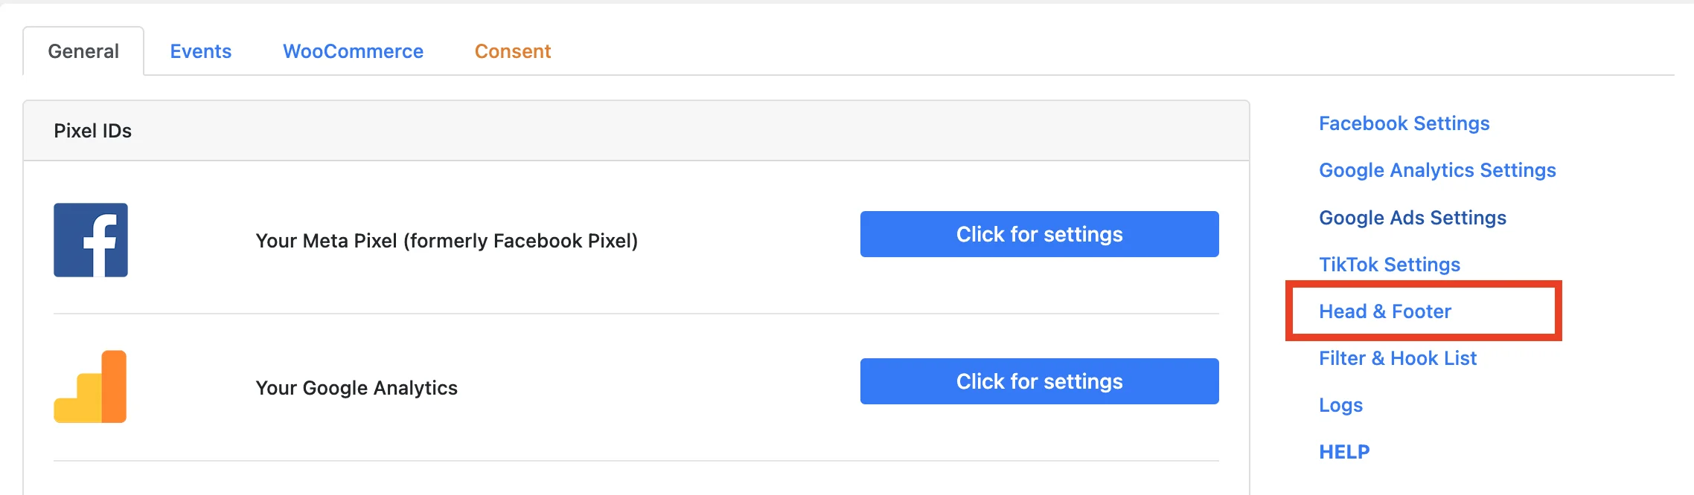This screenshot has width=1694, height=495.
Task: Visit the TikTok Settings link
Action: [x=1390, y=265]
